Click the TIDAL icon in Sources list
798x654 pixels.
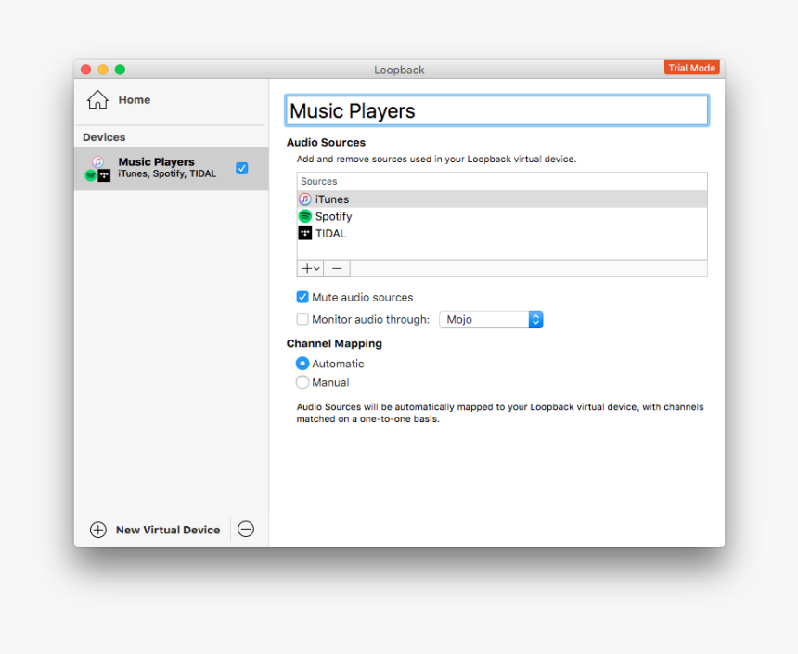(305, 234)
